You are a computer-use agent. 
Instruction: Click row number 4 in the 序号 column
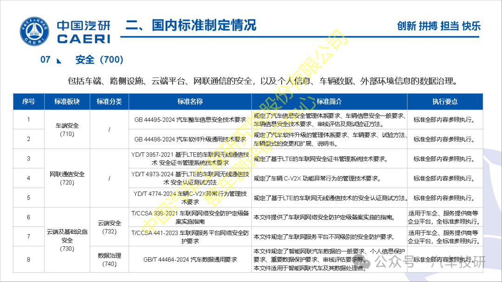[x=28, y=178]
